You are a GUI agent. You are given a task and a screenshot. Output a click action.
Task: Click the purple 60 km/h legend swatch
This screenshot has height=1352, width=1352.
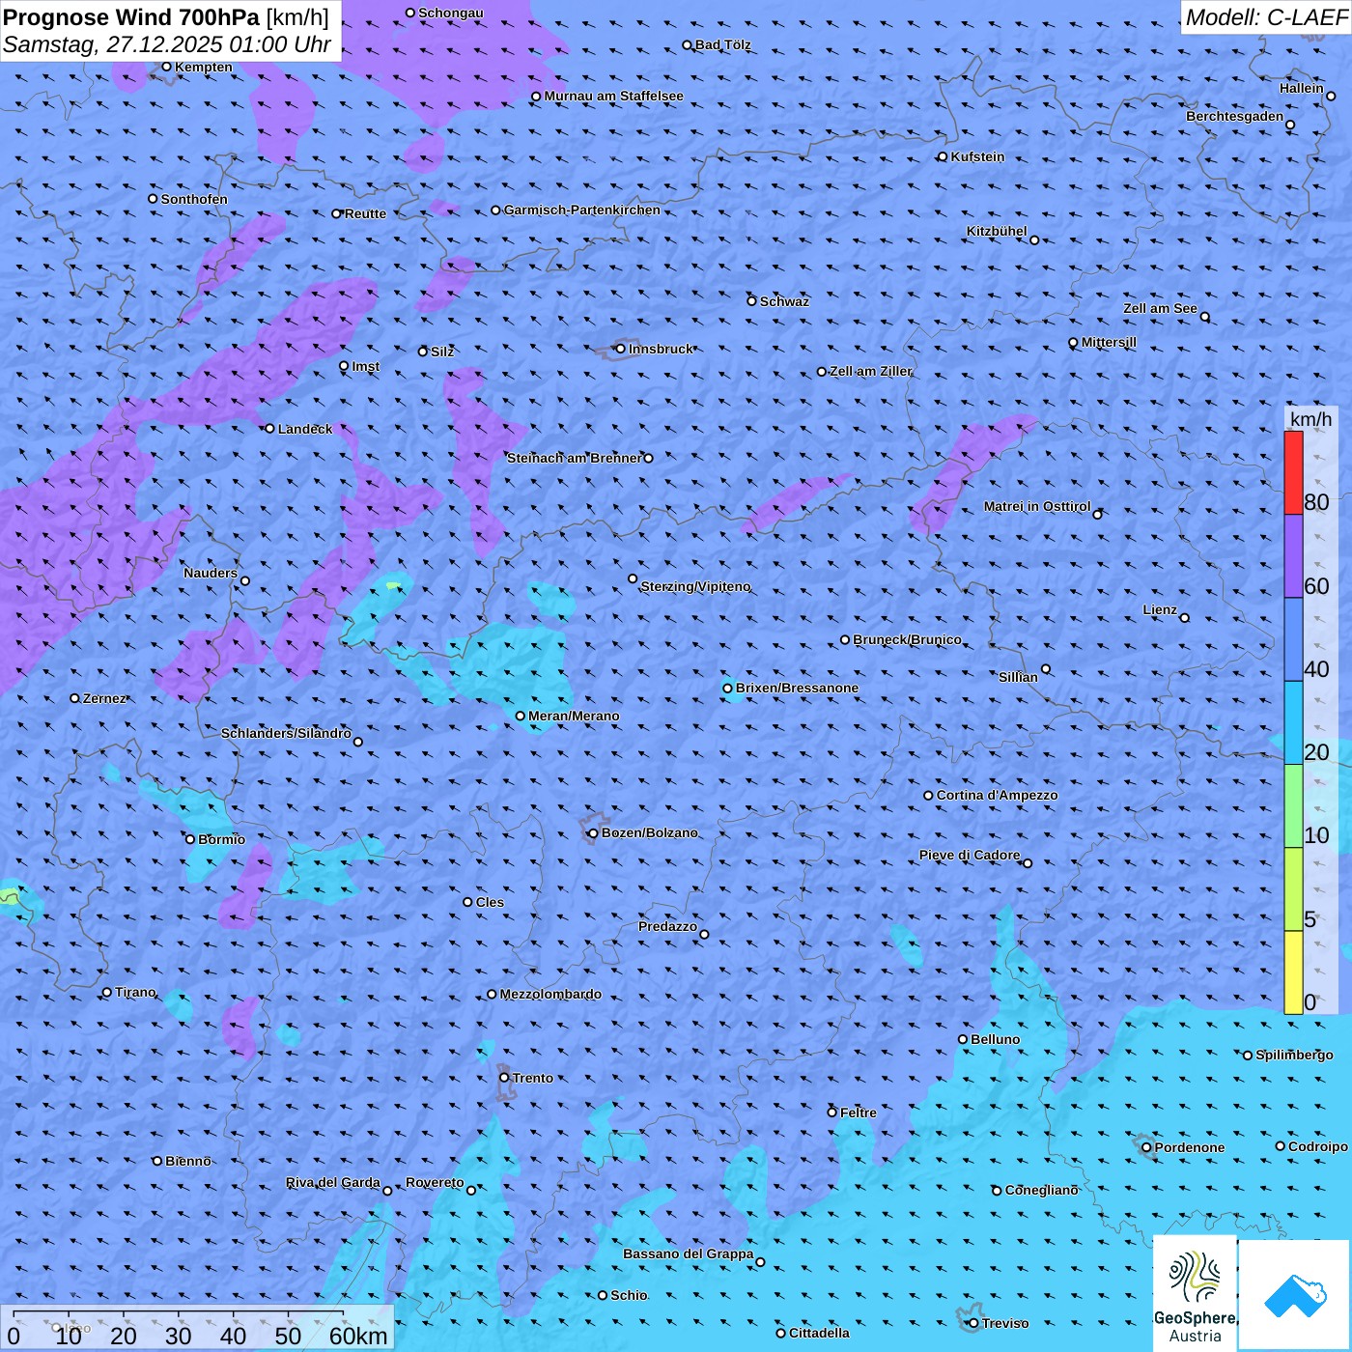1293,556
